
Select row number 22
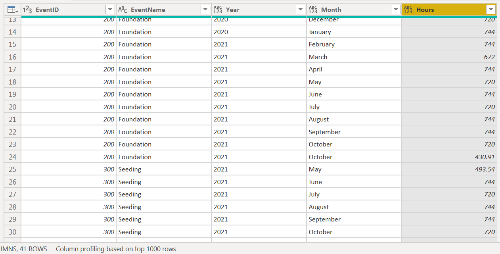(13, 132)
